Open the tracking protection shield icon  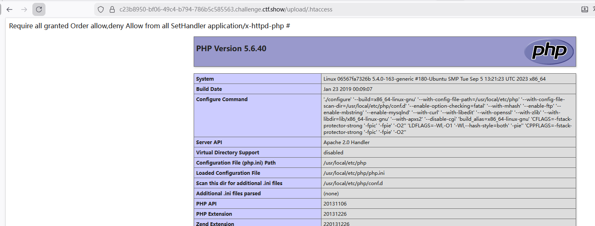click(101, 9)
